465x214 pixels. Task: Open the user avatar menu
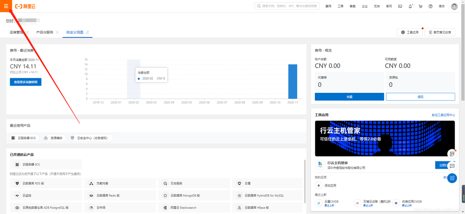[x=454, y=6]
